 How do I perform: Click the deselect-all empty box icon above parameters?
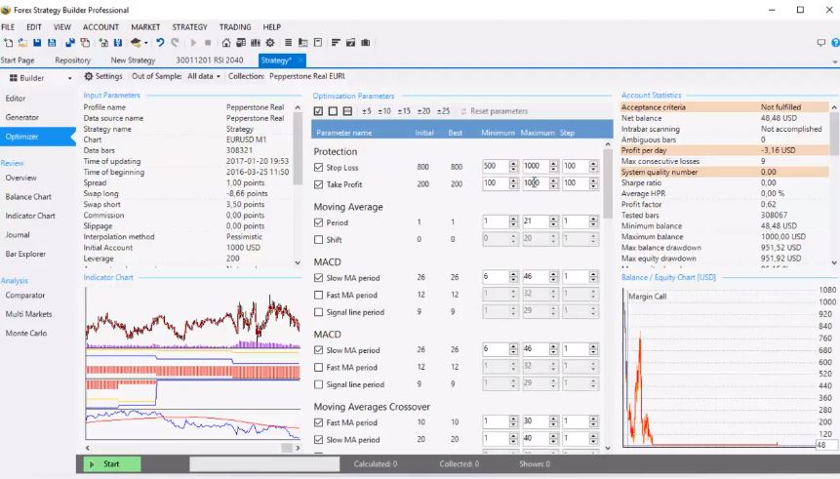point(333,111)
